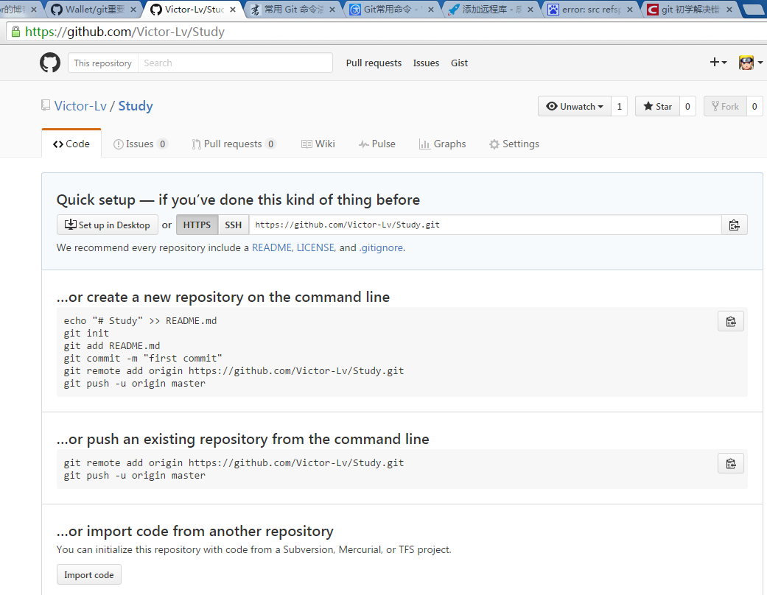The image size is (767, 595).
Task: Open the Pulse tab
Action: click(x=377, y=144)
